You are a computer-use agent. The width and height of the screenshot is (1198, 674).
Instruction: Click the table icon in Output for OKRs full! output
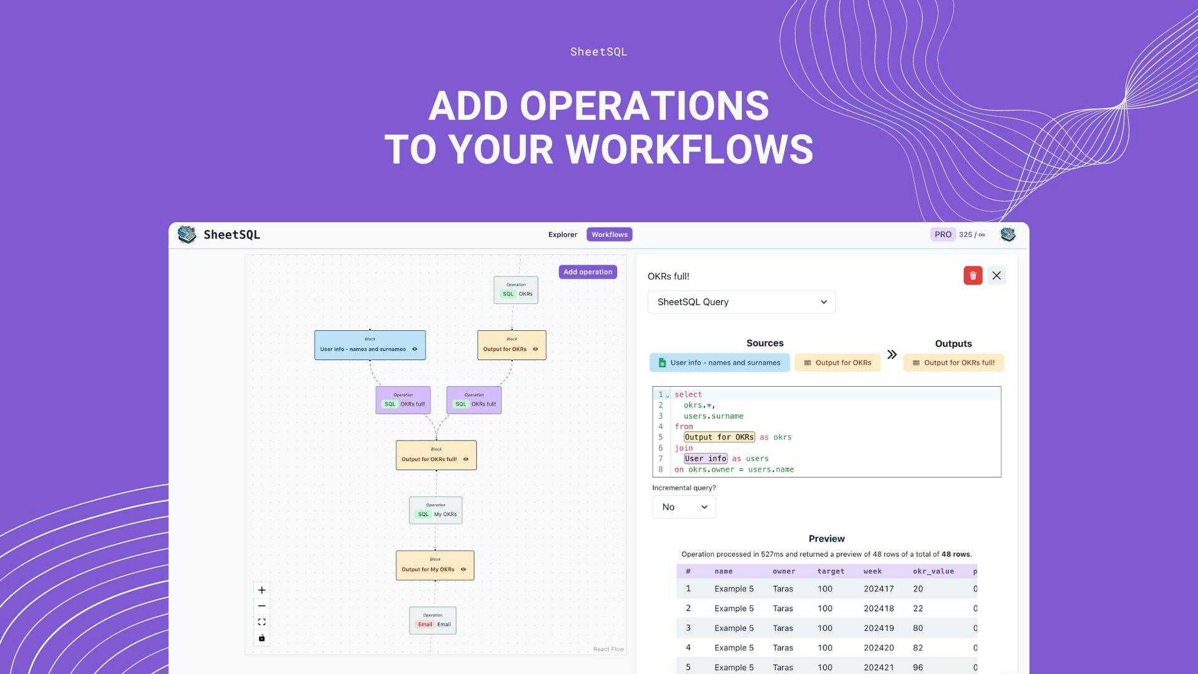coord(916,363)
